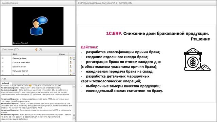This screenshot has height=122, width=217.
Task: Click the gray square marker beside Соколов Александр
Action: (x=2, y=62)
